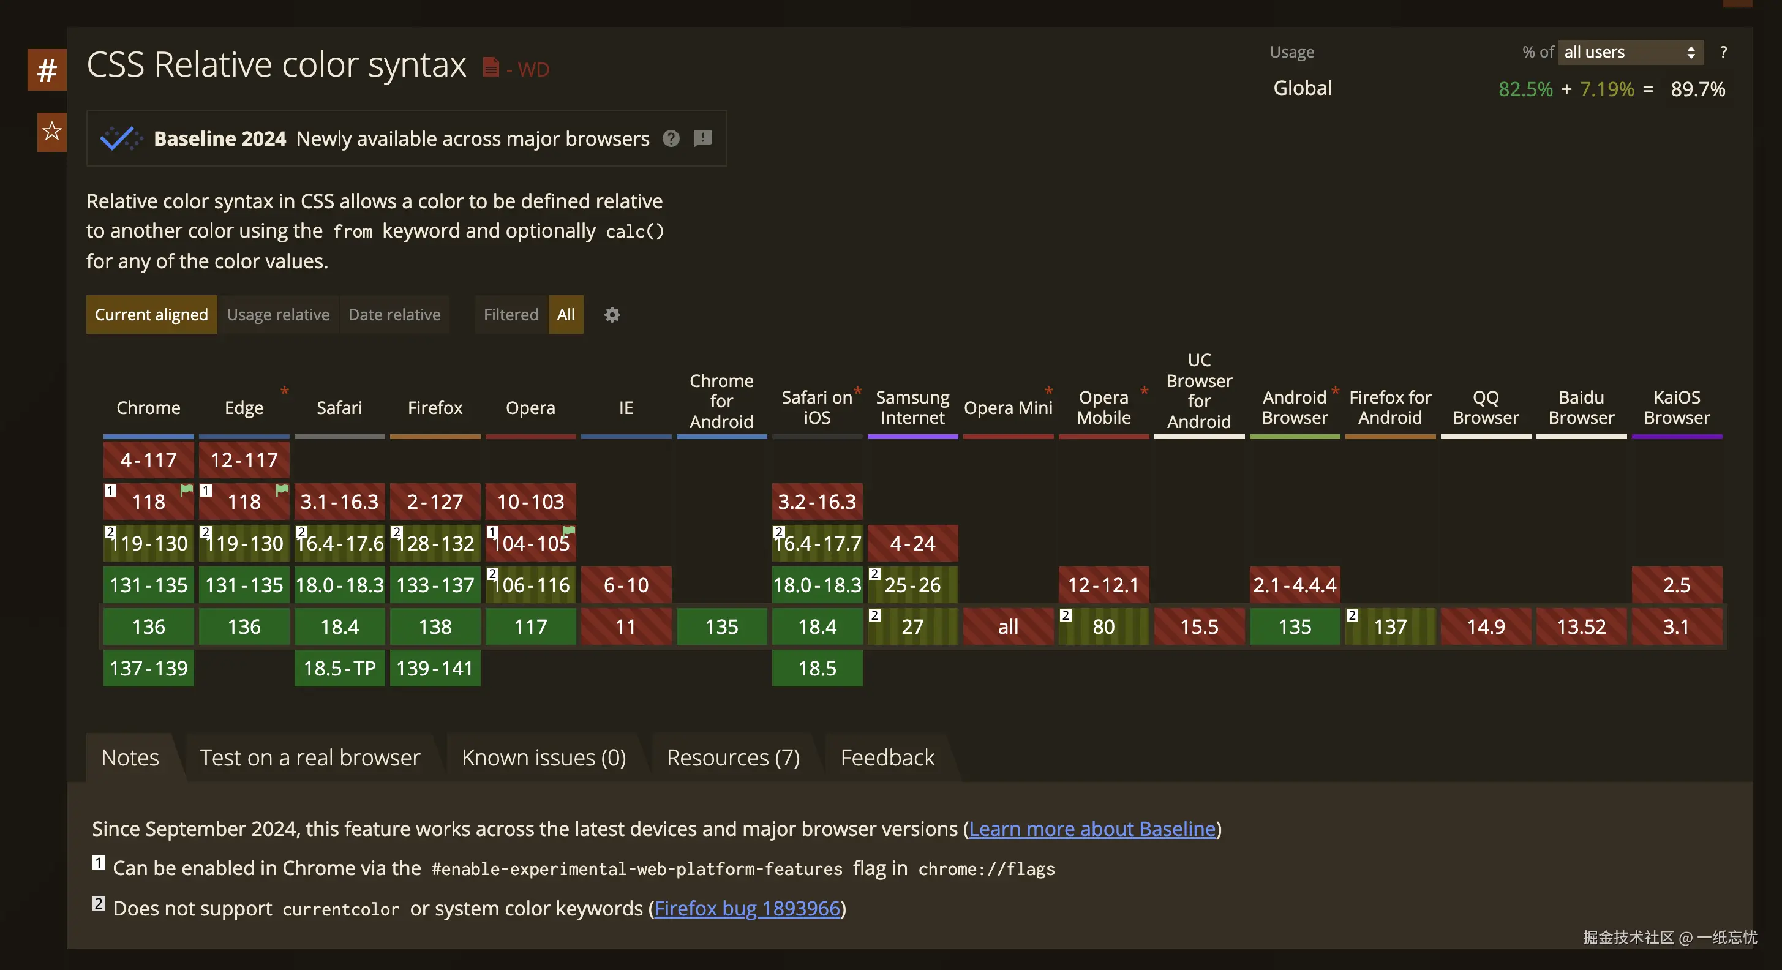Switch to the Known issues (0) tab

coord(544,758)
